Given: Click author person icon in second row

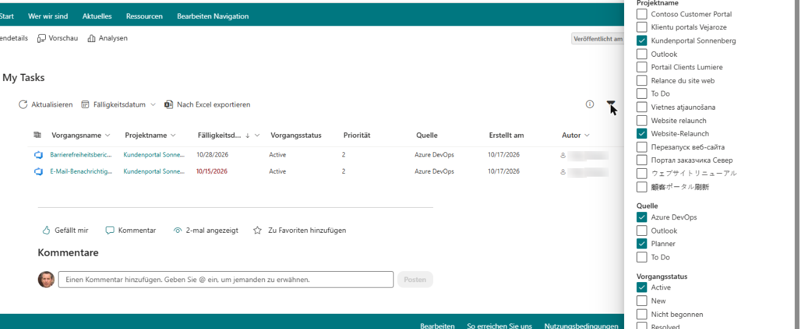Looking at the screenshot, I should (x=563, y=172).
